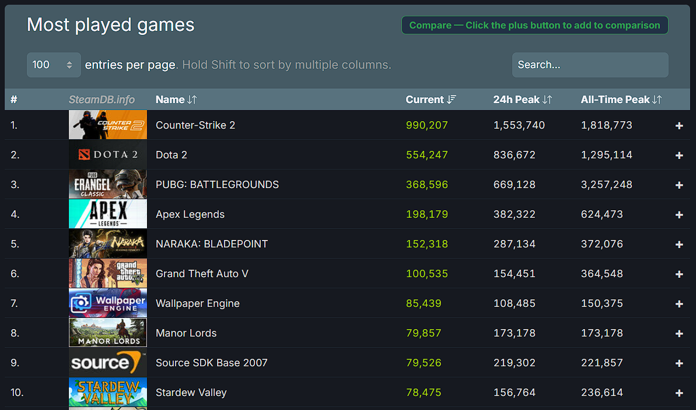The width and height of the screenshot is (696, 410).
Task: Open Grand Theft Auto V thumbnail
Action: click(108, 274)
